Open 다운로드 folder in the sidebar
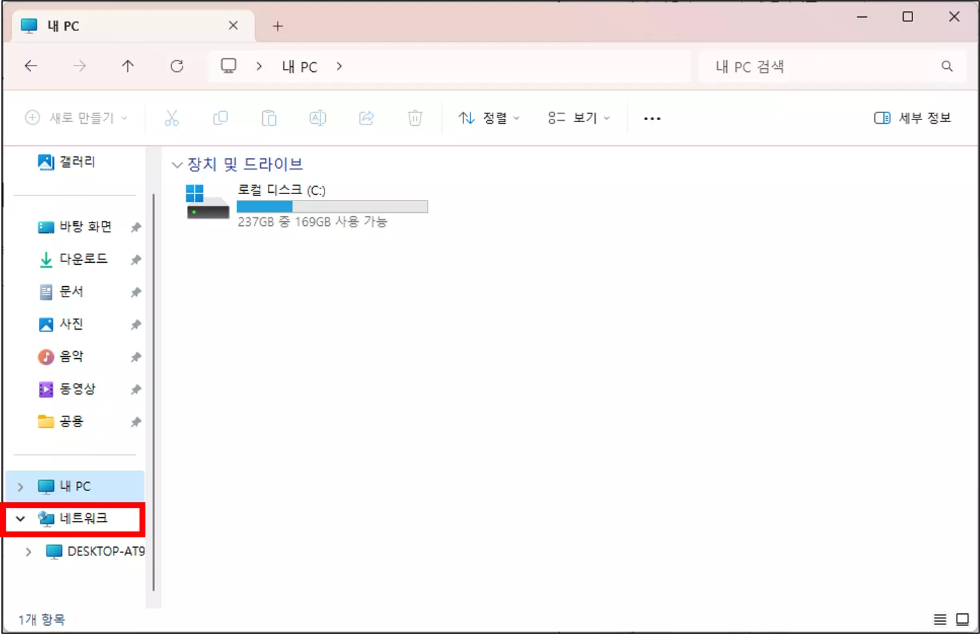Image resolution: width=980 pixels, height=634 pixels. pyautogui.click(x=73, y=259)
